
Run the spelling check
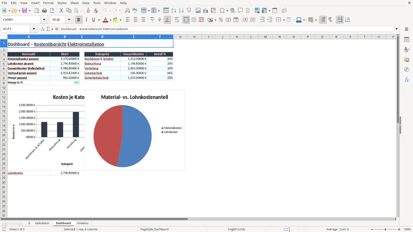pyautogui.click(x=135, y=11)
